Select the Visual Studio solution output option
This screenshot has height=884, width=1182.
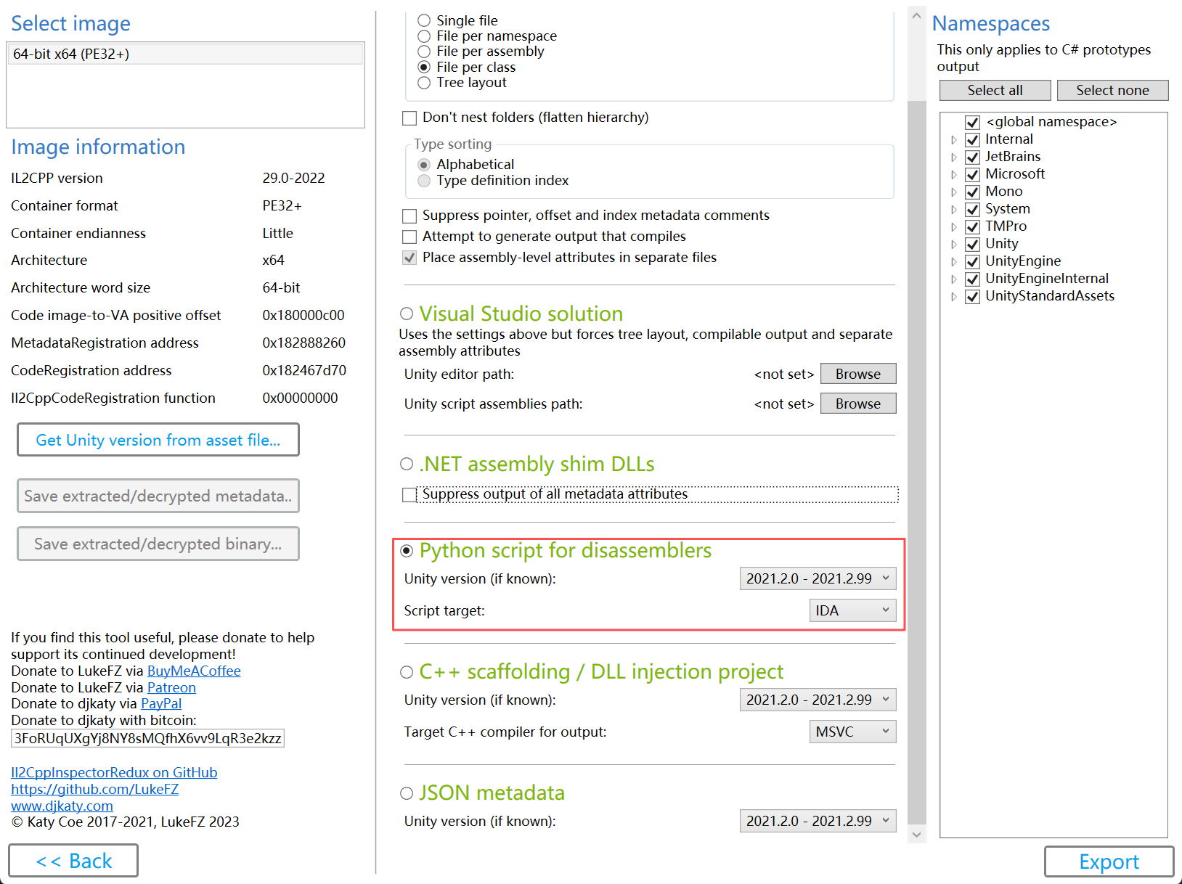[x=407, y=314]
